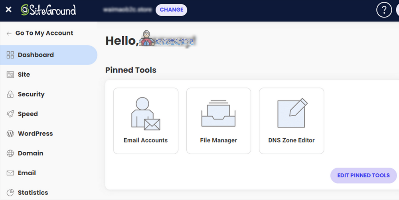Click the Email envelope icon

(10, 173)
